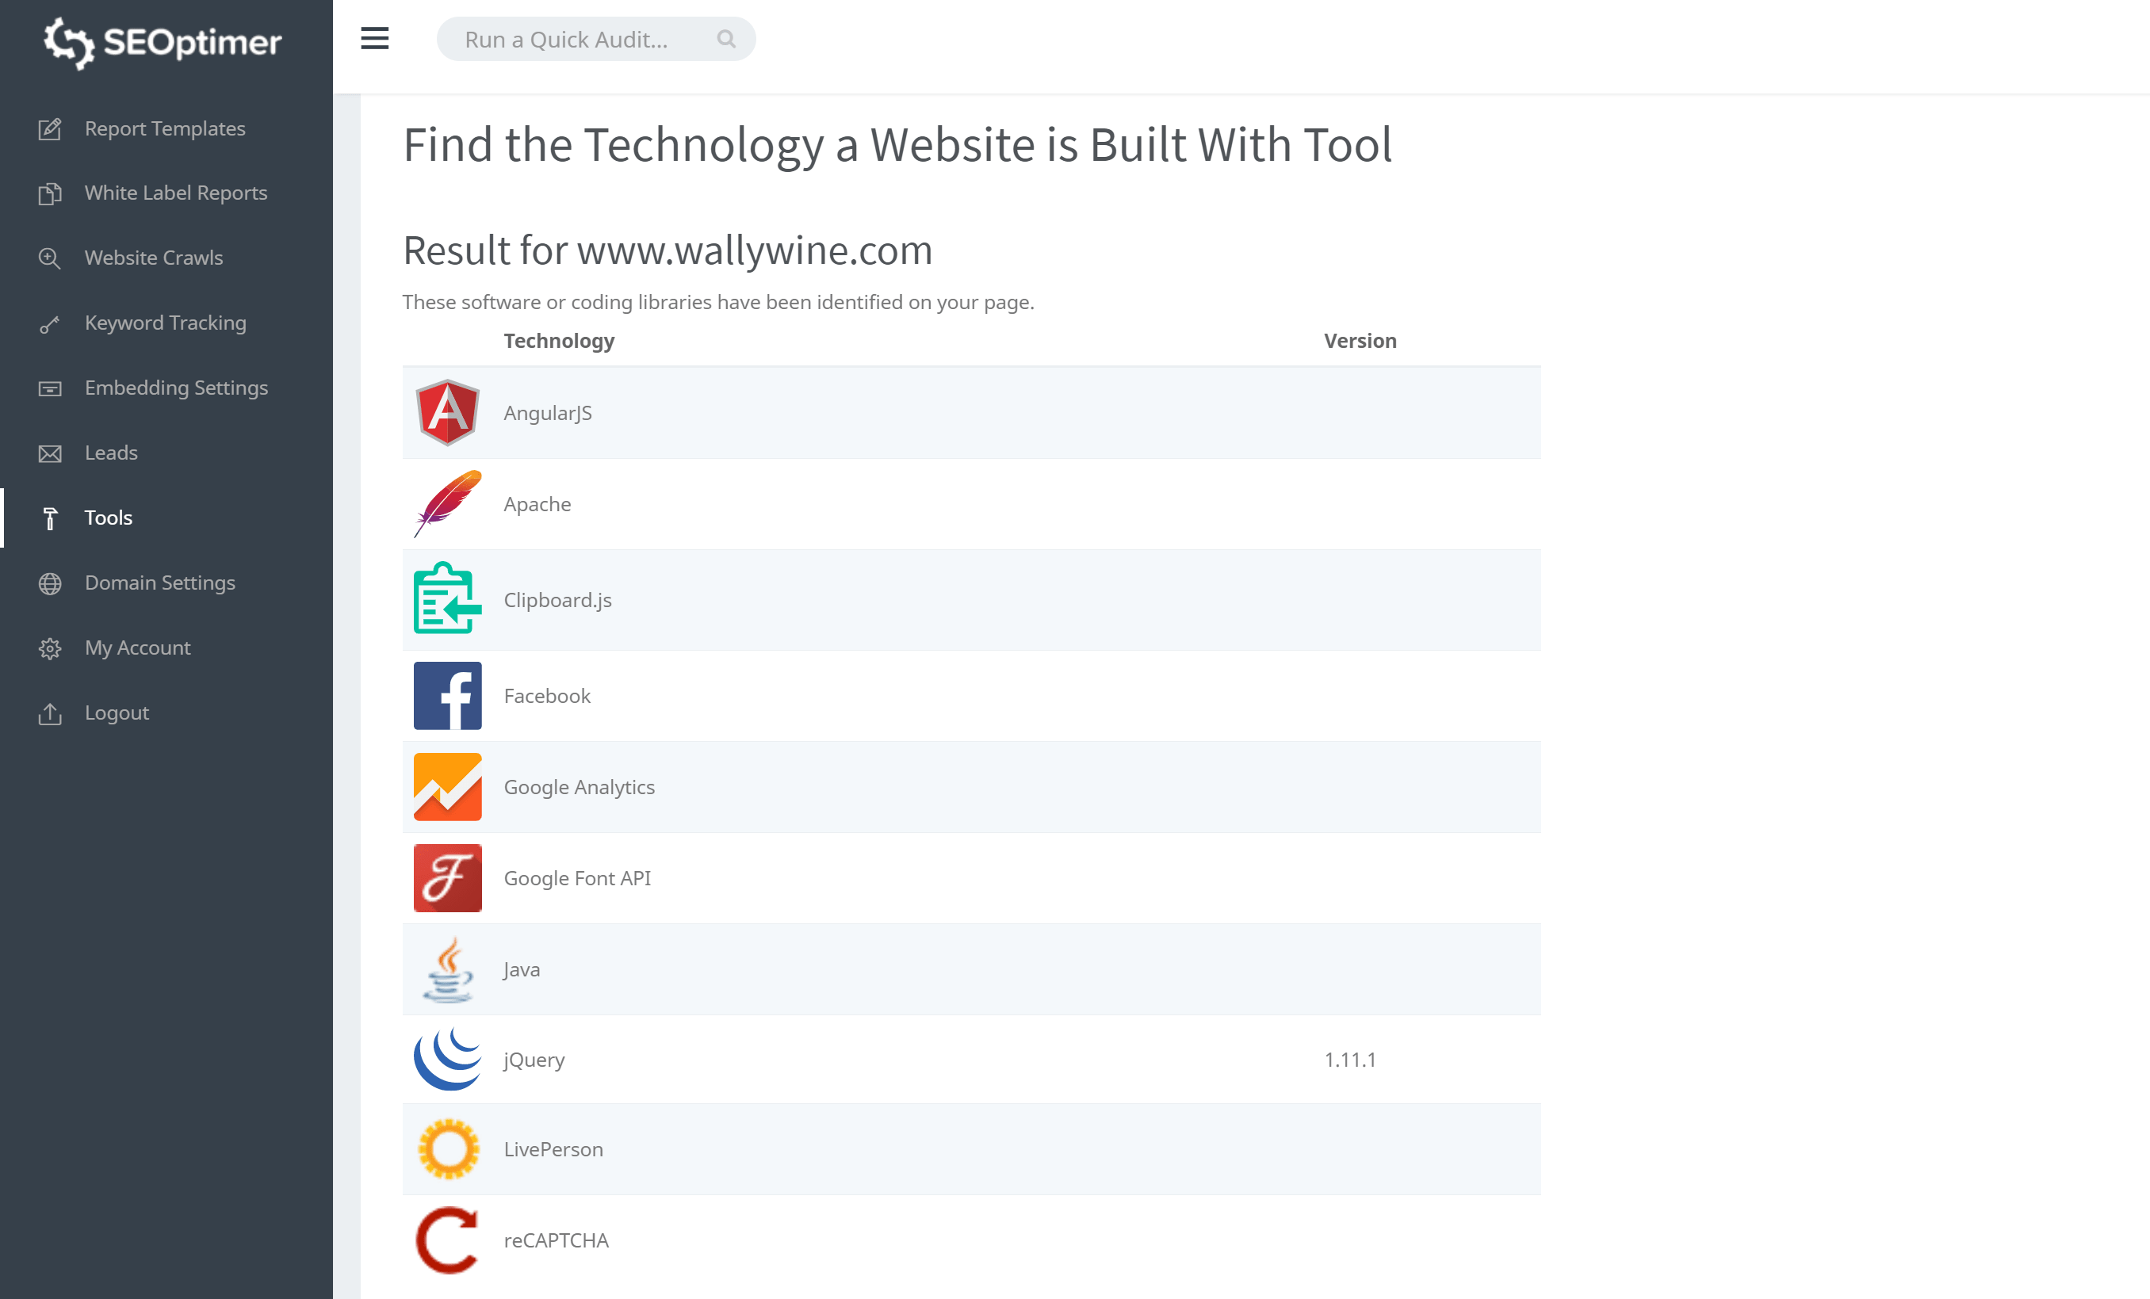The width and height of the screenshot is (2150, 1299).
Task: Click the Facebook technology icon
Action: click(449, 696)
